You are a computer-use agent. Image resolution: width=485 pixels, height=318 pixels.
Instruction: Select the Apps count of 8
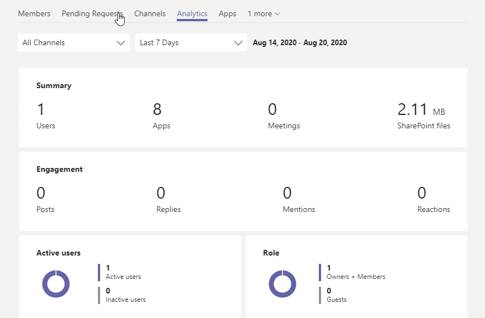157,109
